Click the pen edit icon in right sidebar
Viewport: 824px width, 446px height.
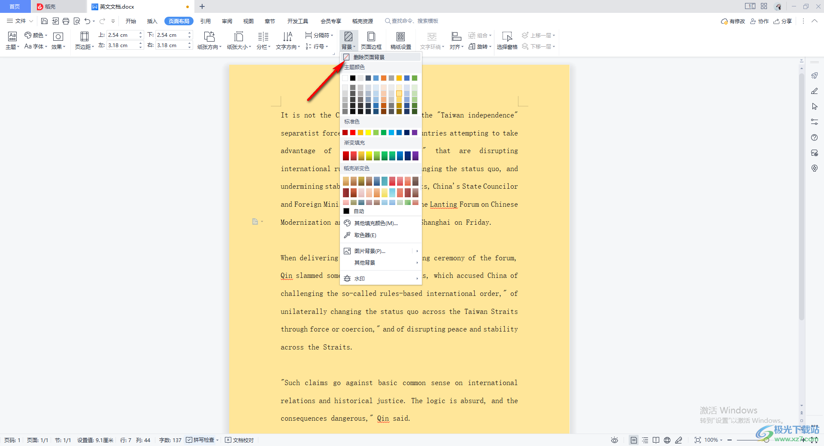point(815,91)
